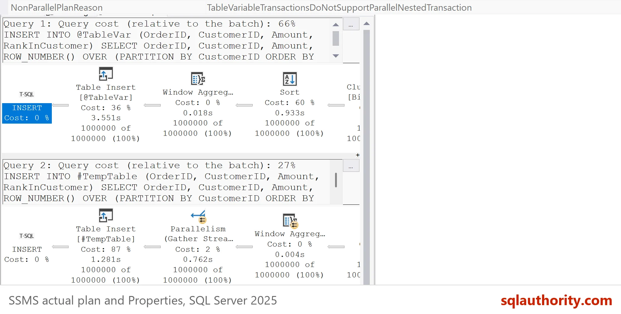Click the T-SQL icon above Query 2 INSERT
621x314 pixels.
(x=27, y=236)
